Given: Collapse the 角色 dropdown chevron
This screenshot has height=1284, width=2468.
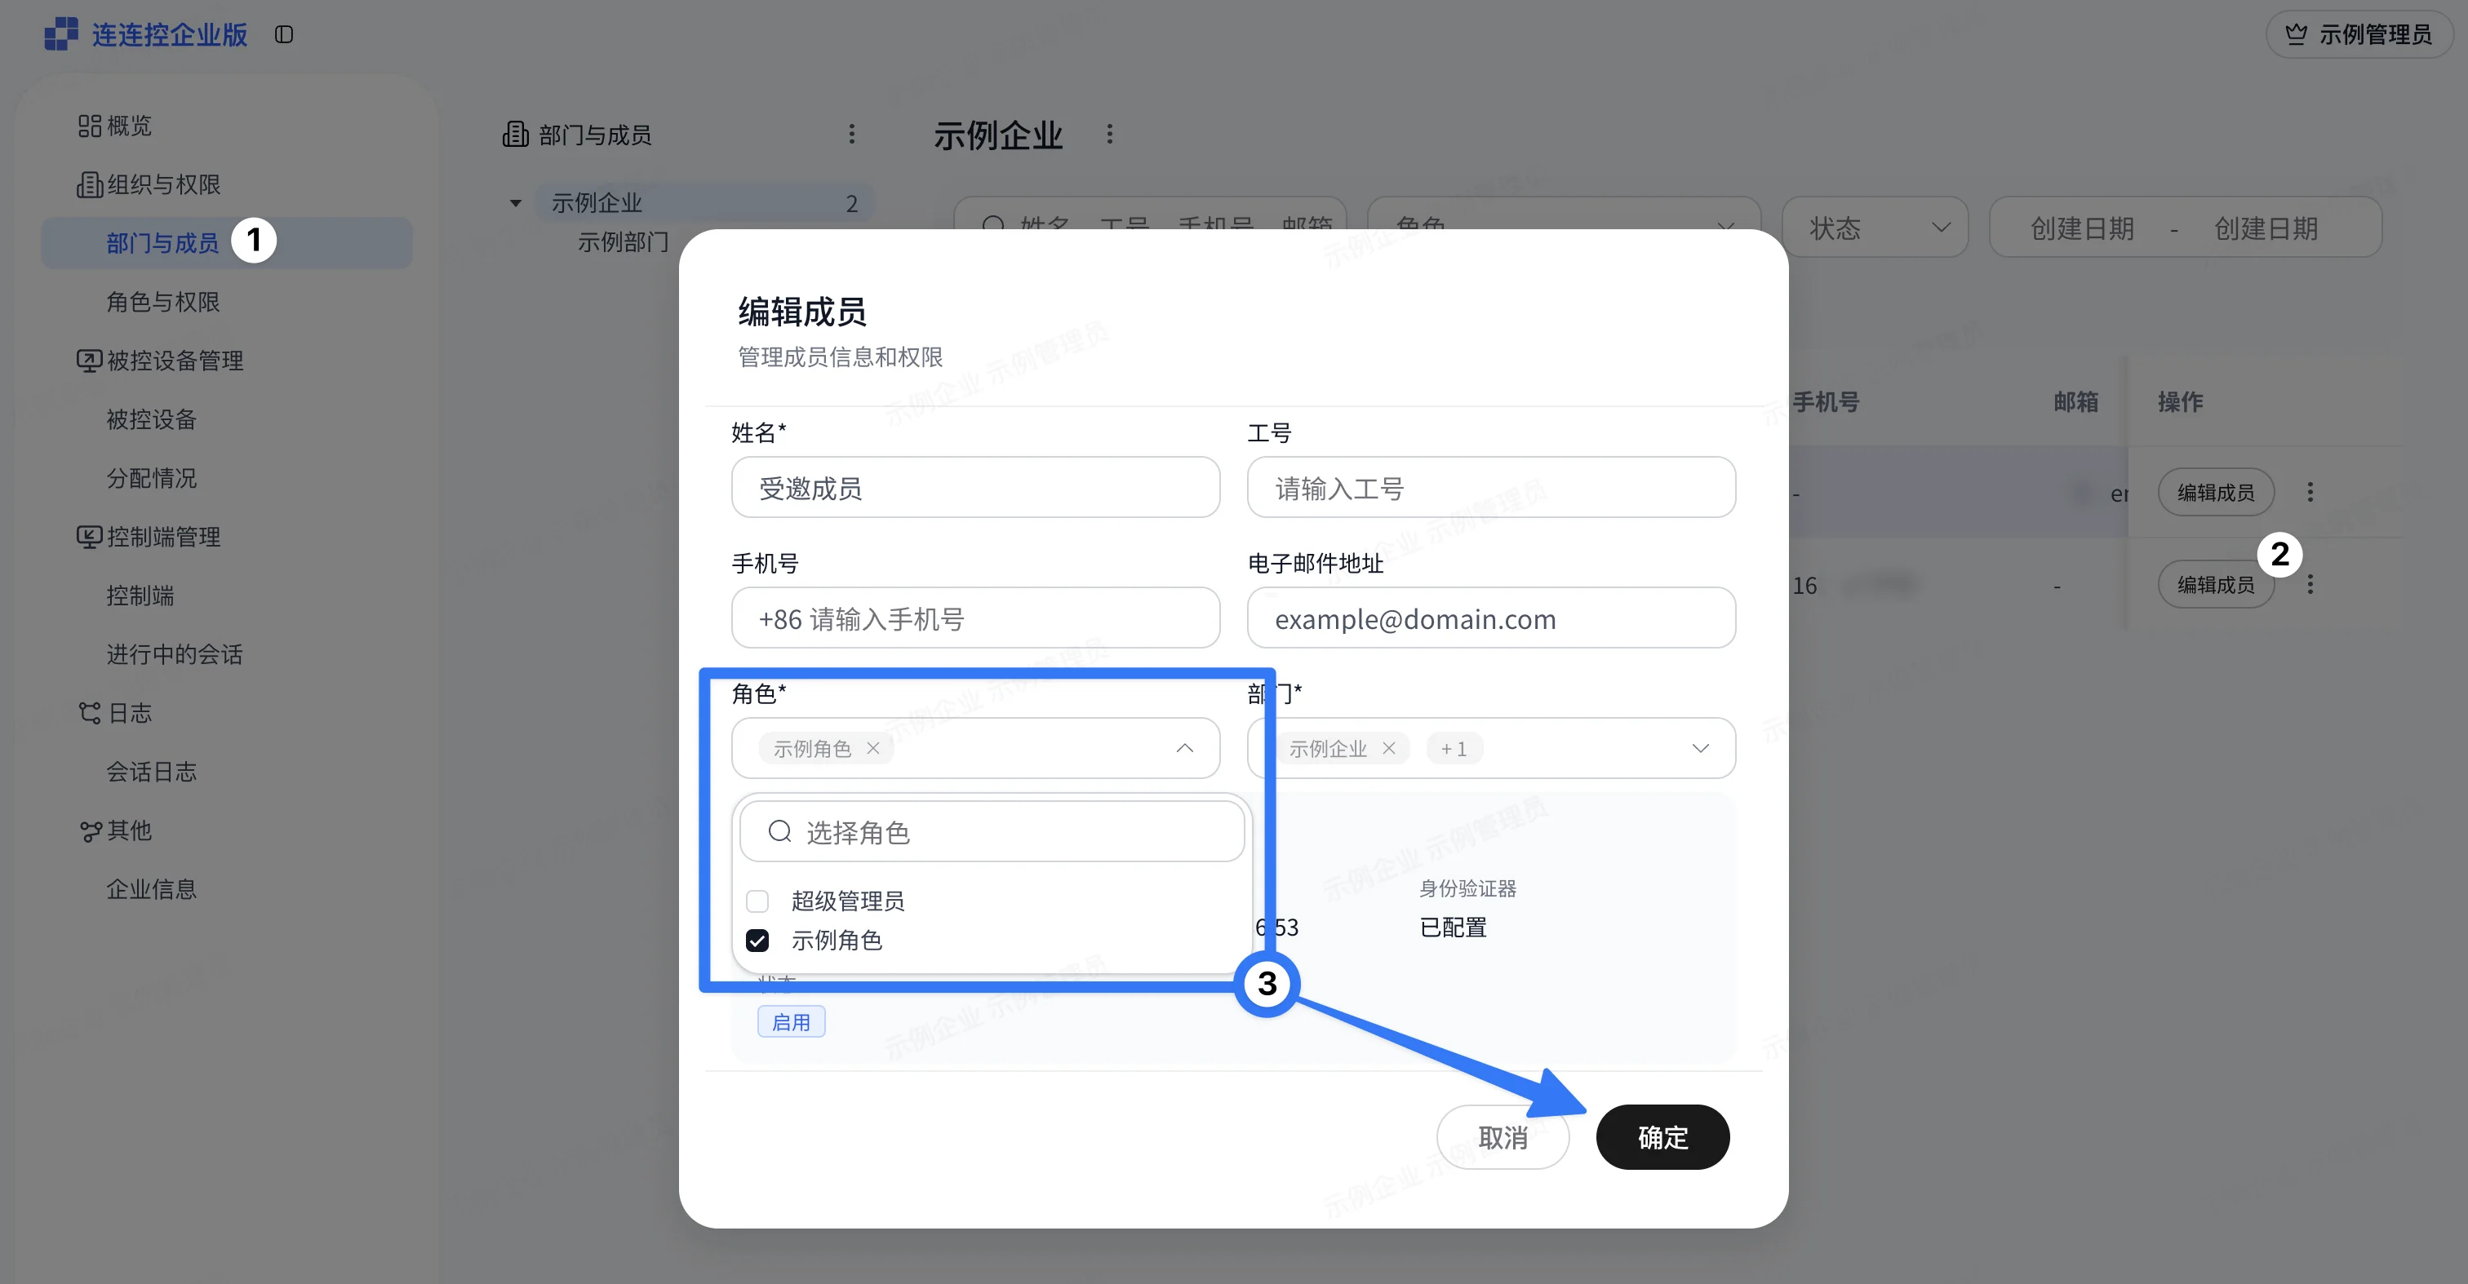Looking at the screenshot, I should 1185,748.
